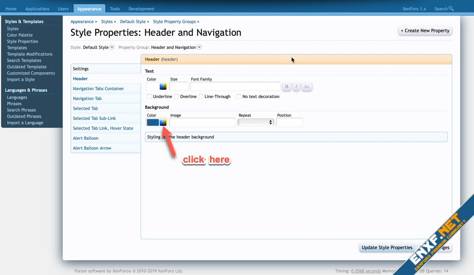Switch to the Navigation Tab section
This screenshot has height=275, width=474.
pyautogui.click(x=87, y=98)
